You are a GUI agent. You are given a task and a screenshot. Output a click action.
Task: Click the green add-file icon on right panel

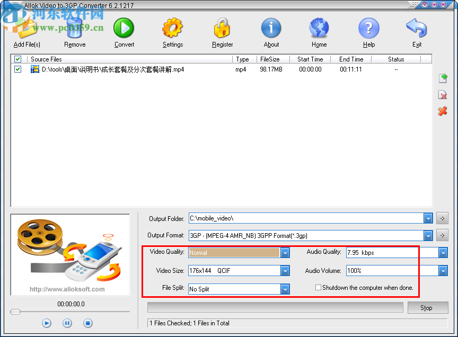click(443, 78)
